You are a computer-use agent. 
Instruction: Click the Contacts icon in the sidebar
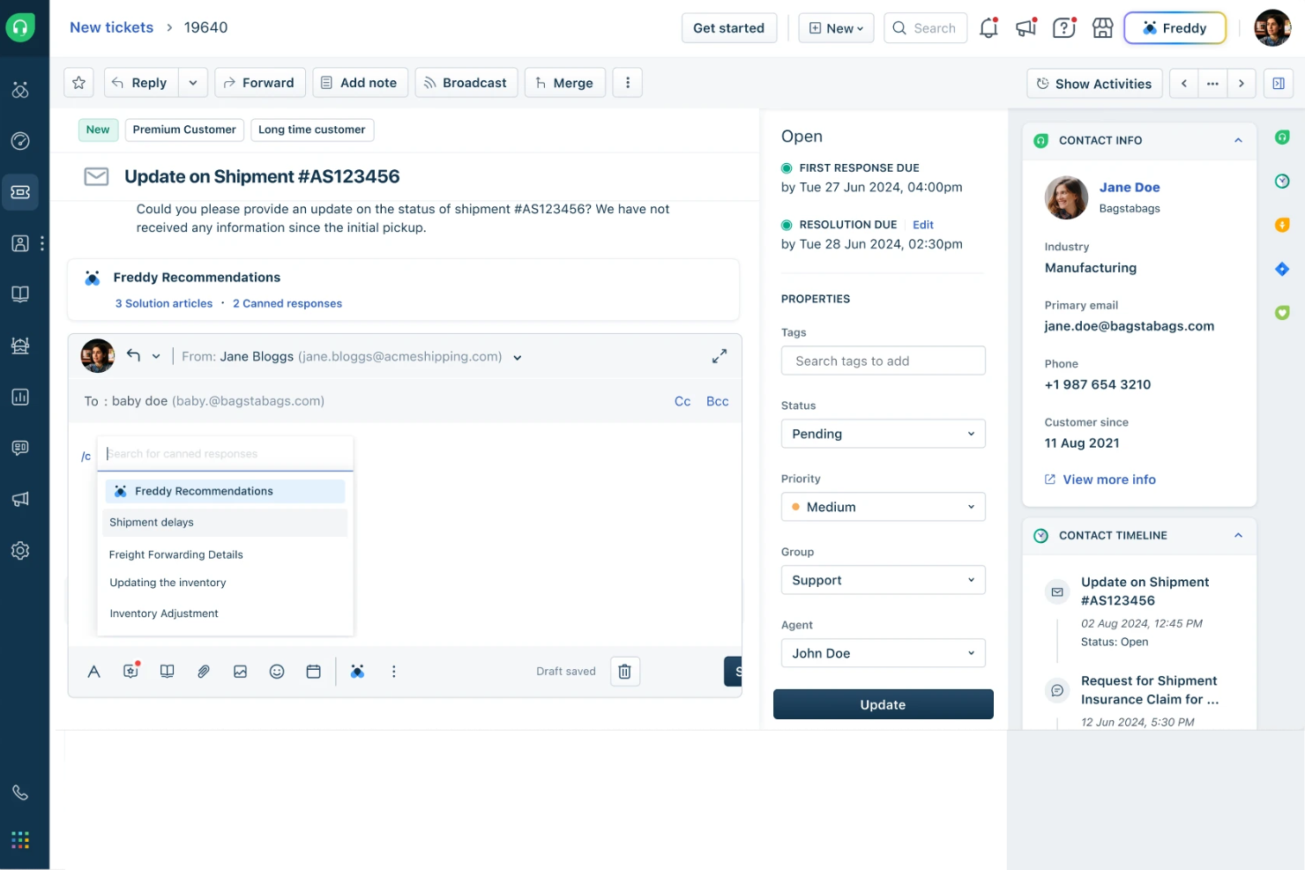click(20, 243)
